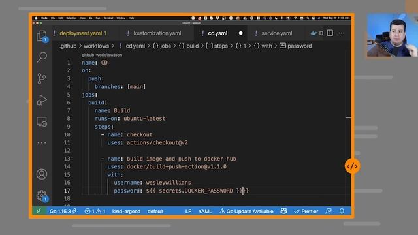The width and height of the screenshot is (418, 235).
Task: Open the Edit menu
Action: point(61,18)
